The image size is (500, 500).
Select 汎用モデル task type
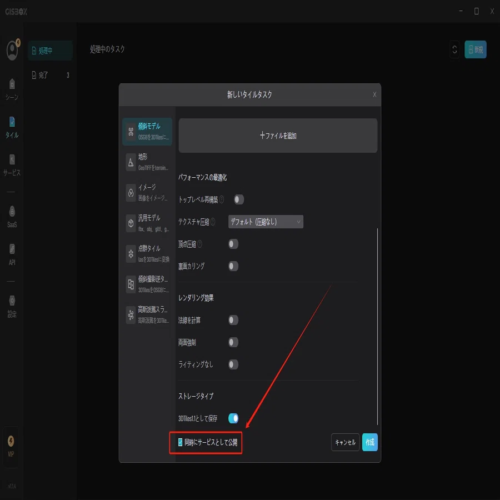click(147, 223)
